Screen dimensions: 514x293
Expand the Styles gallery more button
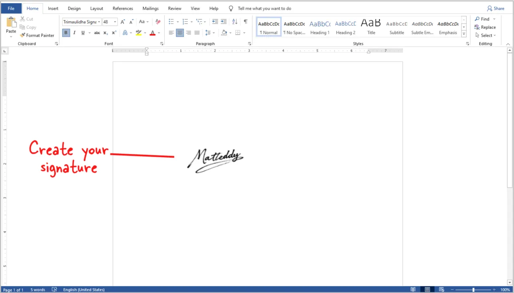coord(464,35)
